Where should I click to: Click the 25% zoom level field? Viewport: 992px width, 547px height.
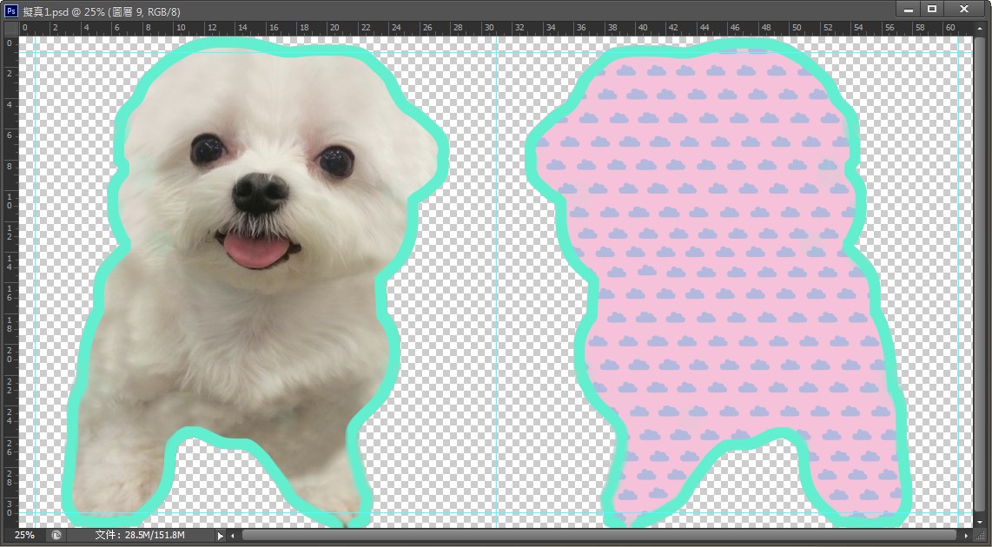click(x=24, y=536)
